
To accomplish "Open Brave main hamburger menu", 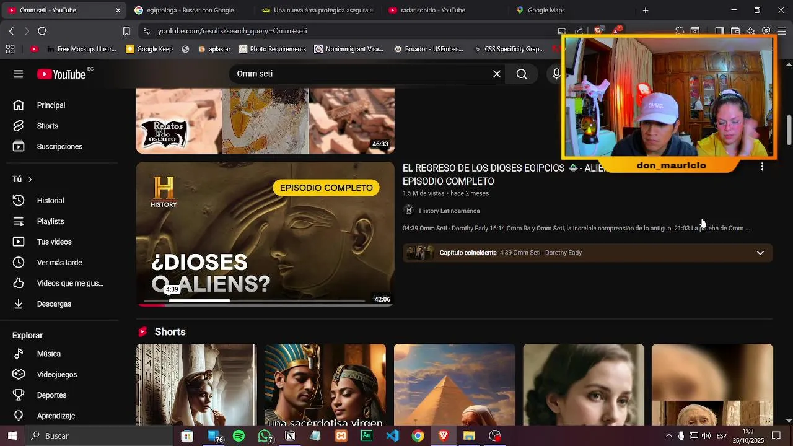I will (781, 31).
